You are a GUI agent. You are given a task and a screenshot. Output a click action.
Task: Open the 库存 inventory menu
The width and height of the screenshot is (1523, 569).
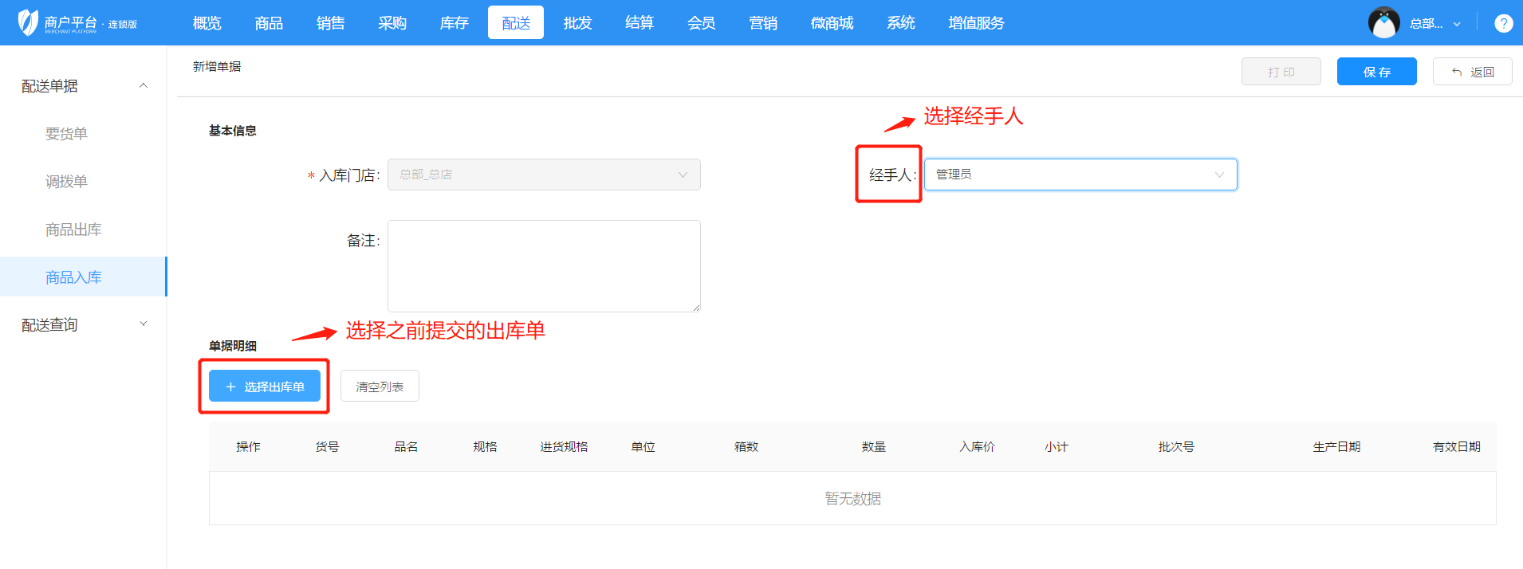click(454, 23)
